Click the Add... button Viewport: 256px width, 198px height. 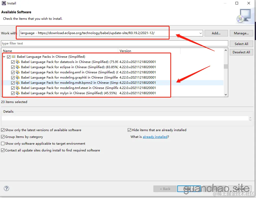(216, 33)
